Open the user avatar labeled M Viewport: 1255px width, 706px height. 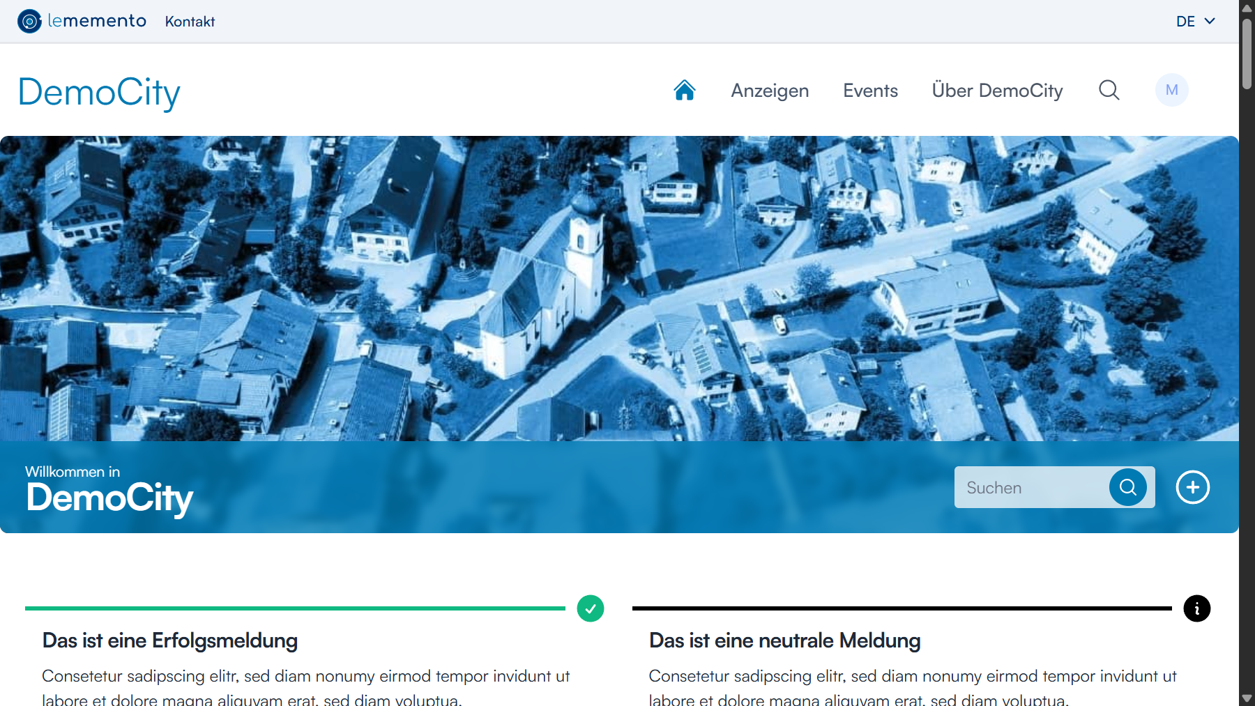(1171, 89)
